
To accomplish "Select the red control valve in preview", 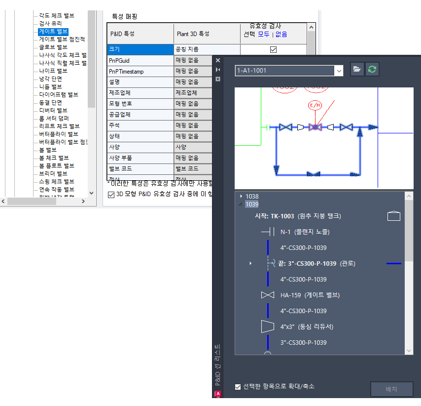I will click(x=315, y=127).
